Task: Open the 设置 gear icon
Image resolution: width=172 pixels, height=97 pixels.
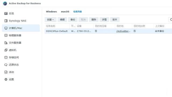Action: (6, 79)
